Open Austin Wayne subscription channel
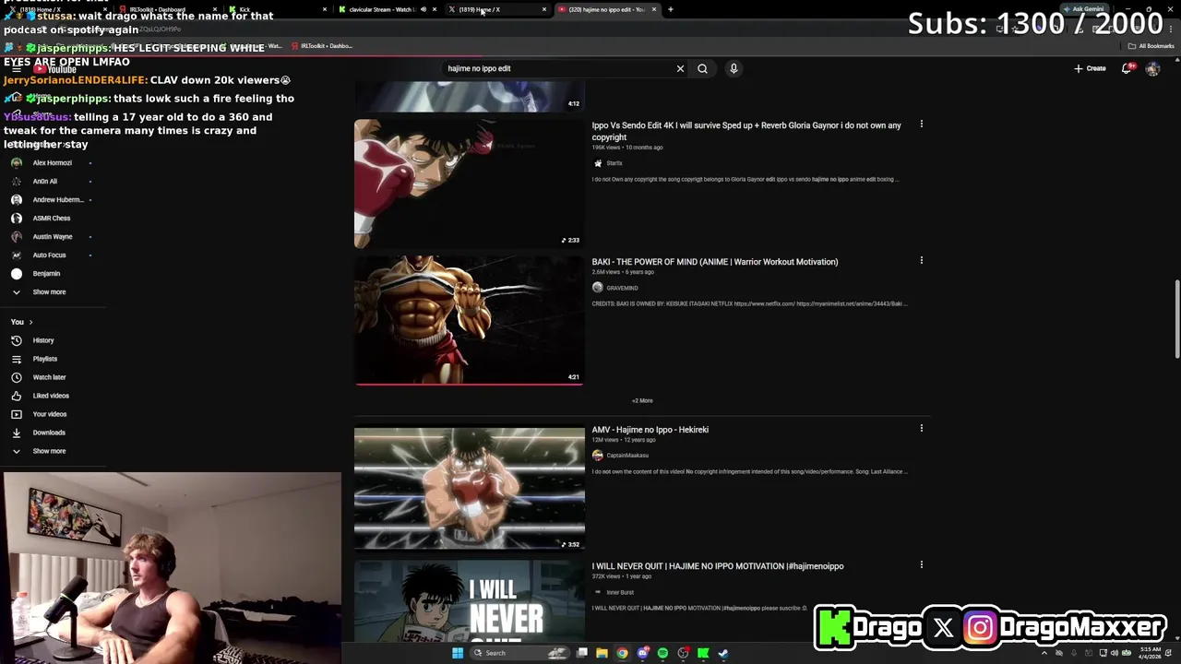 tap(53, 237)
